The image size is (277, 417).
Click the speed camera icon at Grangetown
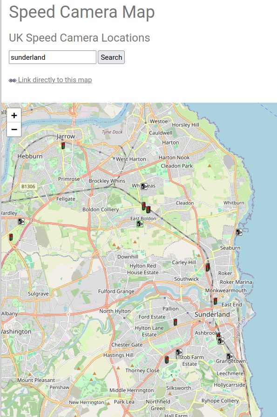point(230,356)
